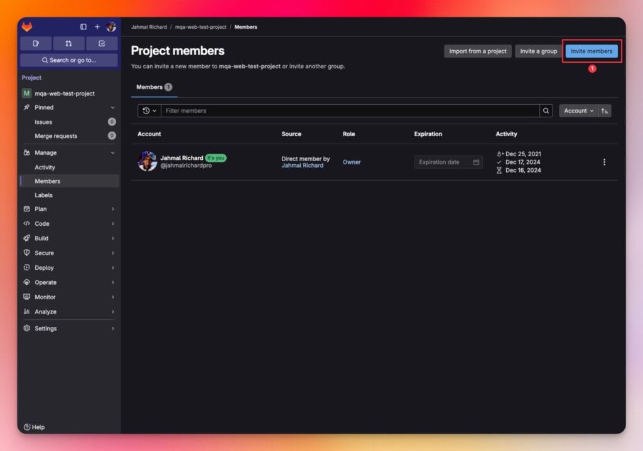Click the Dec 17, 2024 date
Viewport: 643px width, 451px height.
(x=523, y=162)
